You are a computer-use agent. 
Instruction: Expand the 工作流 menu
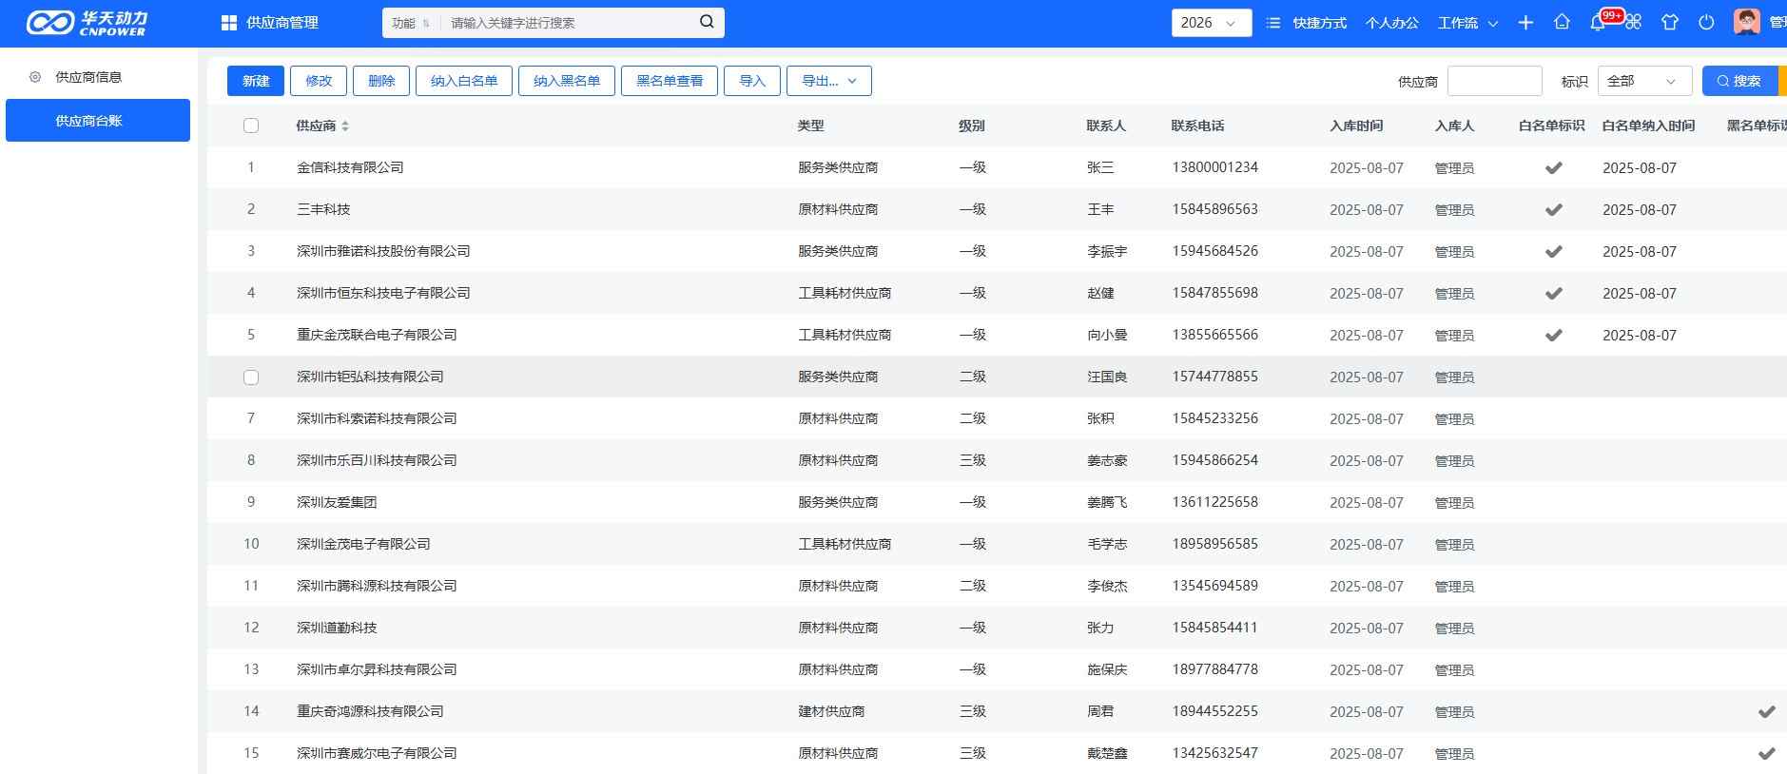pos(1467,23)
